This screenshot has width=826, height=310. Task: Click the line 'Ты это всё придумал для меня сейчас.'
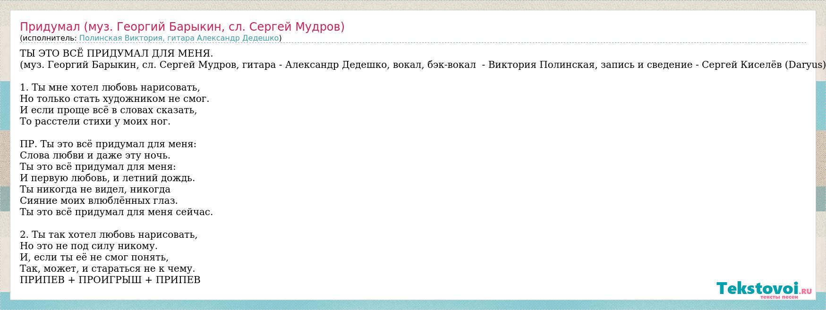tap(117, 212)
